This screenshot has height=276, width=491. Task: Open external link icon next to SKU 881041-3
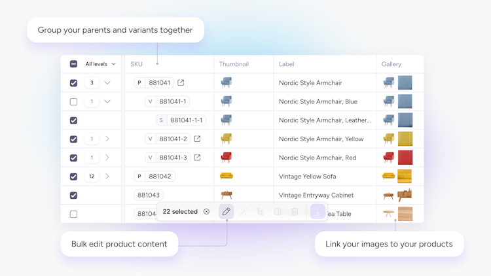tap(197, 158)
